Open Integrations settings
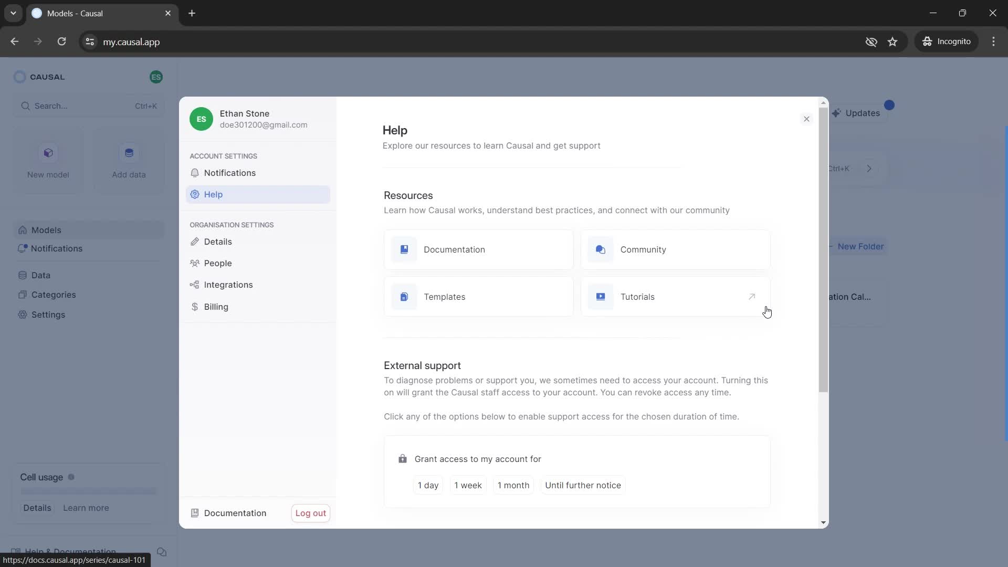1008x567 pixels. pos(258,285)
